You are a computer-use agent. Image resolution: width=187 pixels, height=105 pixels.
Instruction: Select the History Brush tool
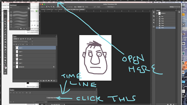pos(5,37)
